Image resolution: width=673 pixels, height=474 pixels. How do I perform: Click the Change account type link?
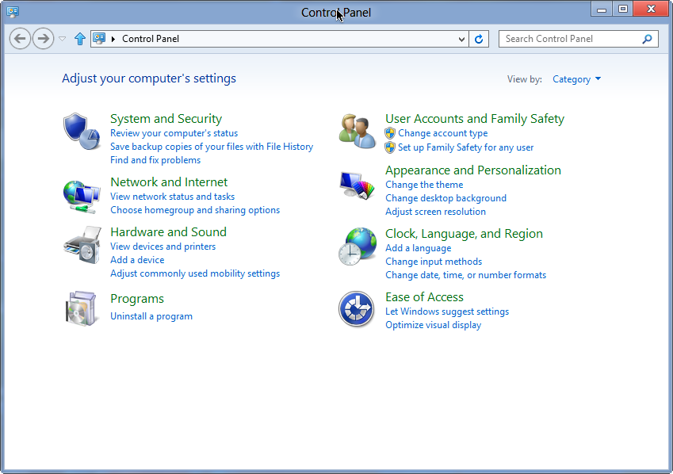pyautogui.click(x=443, y=133)
